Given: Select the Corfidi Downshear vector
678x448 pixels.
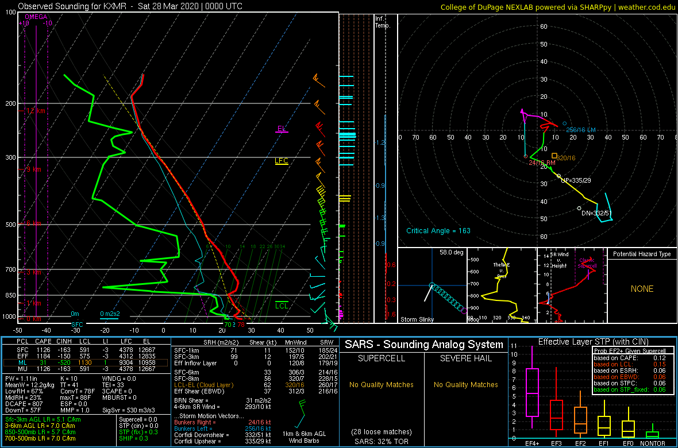Looking at the screenshot, I should pos(222,434).
